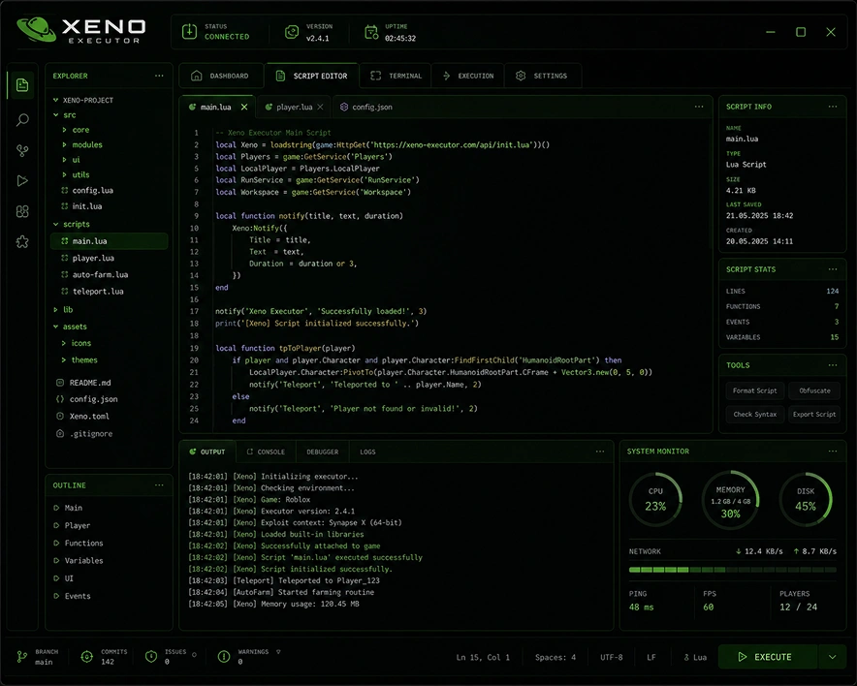Open Tools panel more options
This screenshot has width=857, height=686.
[833, 365]
